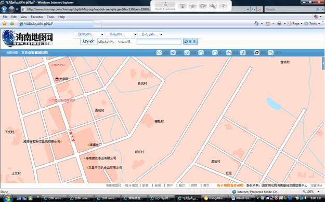Stop loading with the red X button
325x202 pixels.
click(x=259, y=9)
